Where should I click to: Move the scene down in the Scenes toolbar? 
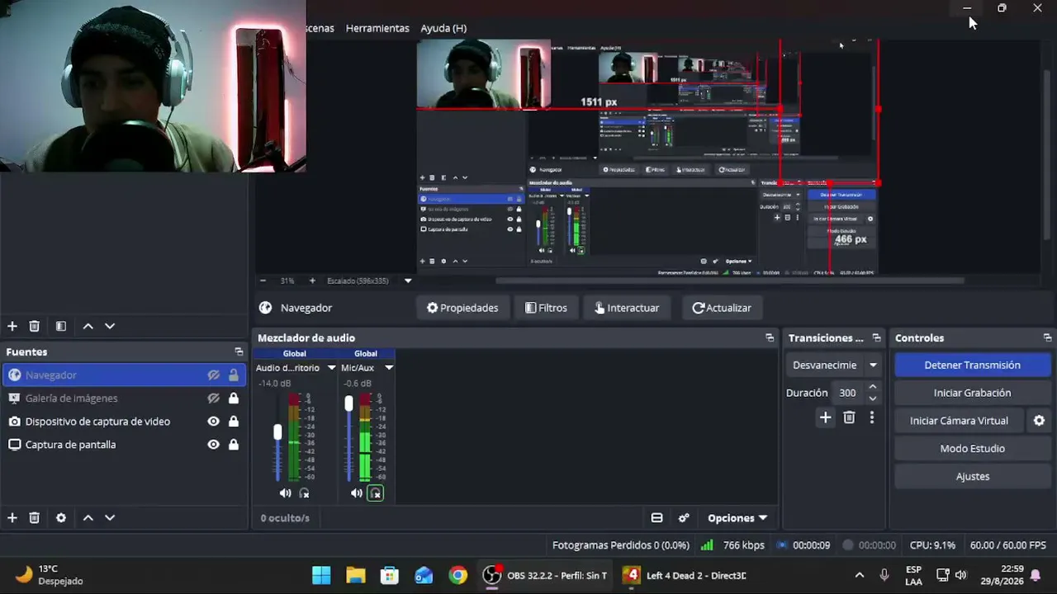click(x=110, y=327)
